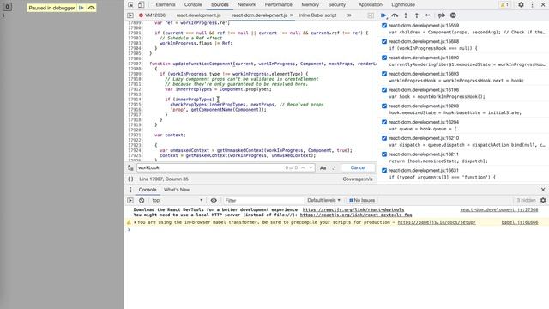Toggle match case Aa in search

(323, 168)
